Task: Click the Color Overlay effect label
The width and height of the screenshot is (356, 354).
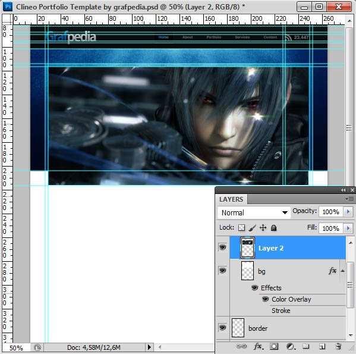Action: (291, 299)
